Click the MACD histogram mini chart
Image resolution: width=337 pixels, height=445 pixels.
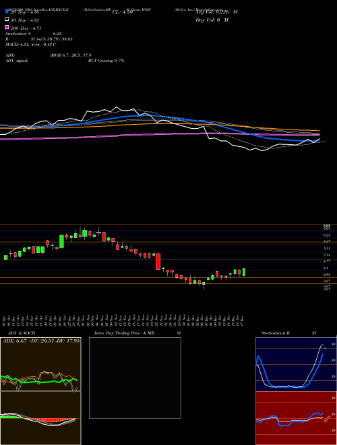(x=40, y=418)
